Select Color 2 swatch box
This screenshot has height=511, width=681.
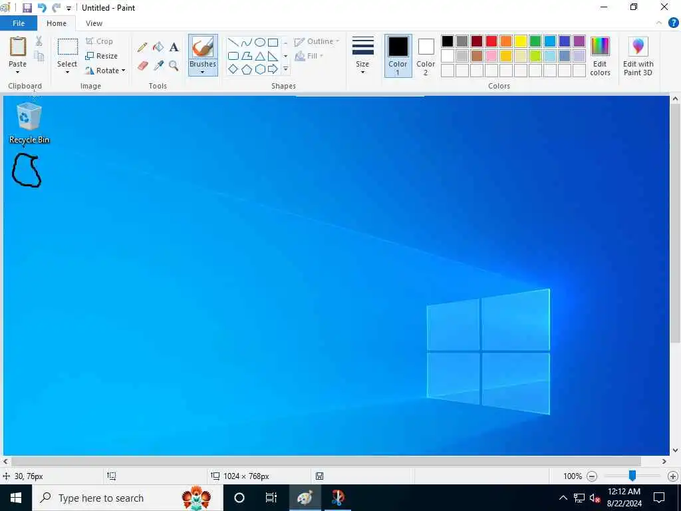pyautogui.click(x=426, y=56)
